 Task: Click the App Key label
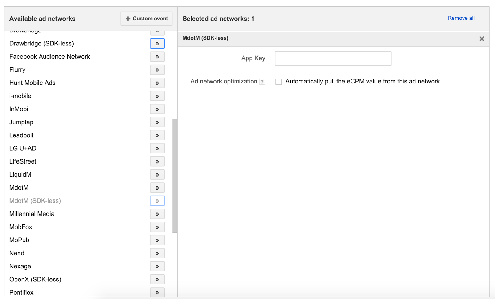[x=253, y=58]
